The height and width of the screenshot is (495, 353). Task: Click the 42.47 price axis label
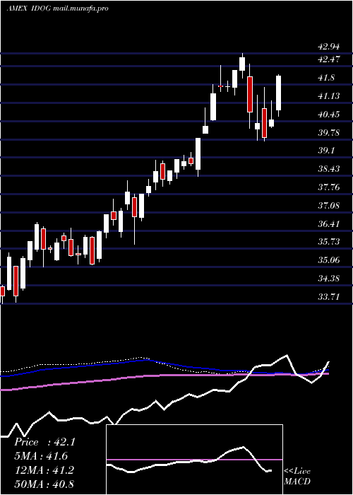click(329, 59)
